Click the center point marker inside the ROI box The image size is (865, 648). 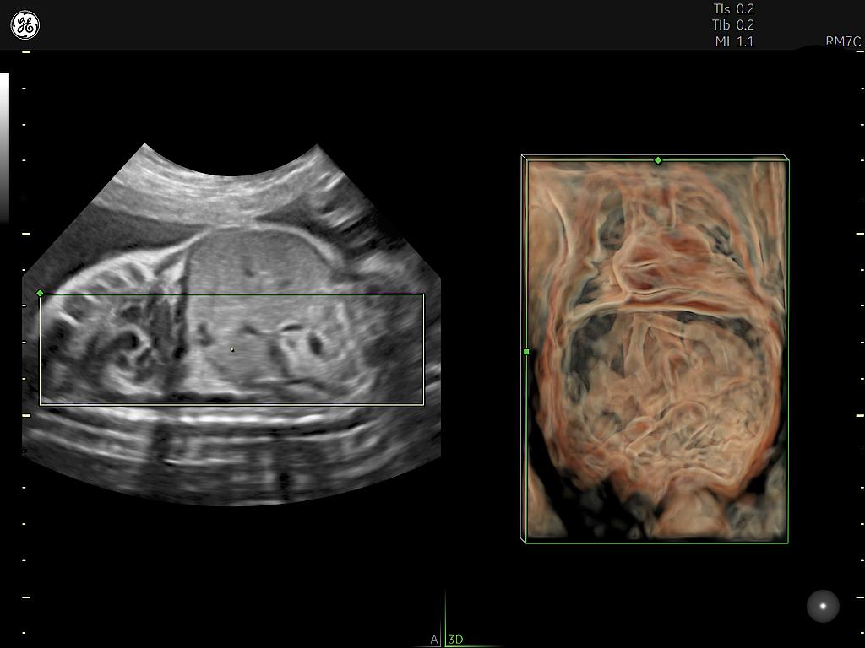click(232, 349)
